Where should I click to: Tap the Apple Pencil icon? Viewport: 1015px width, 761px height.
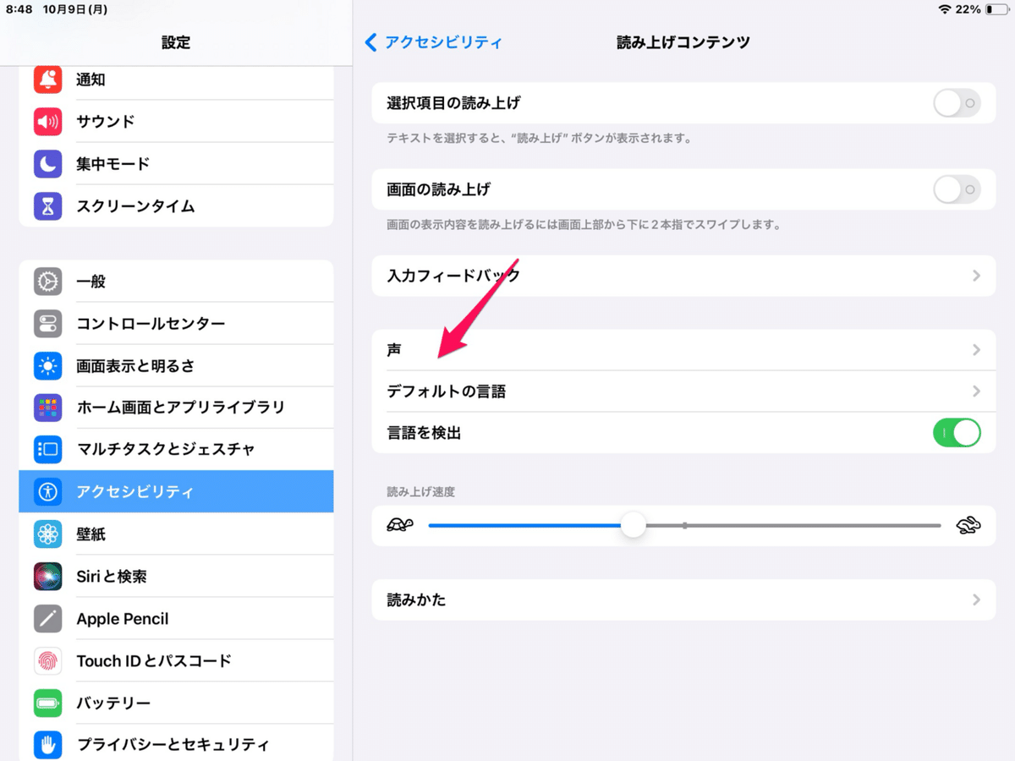48,619
